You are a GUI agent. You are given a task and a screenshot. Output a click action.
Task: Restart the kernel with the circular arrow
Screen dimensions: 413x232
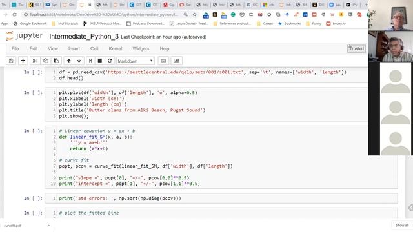click(x=110, y=61)
